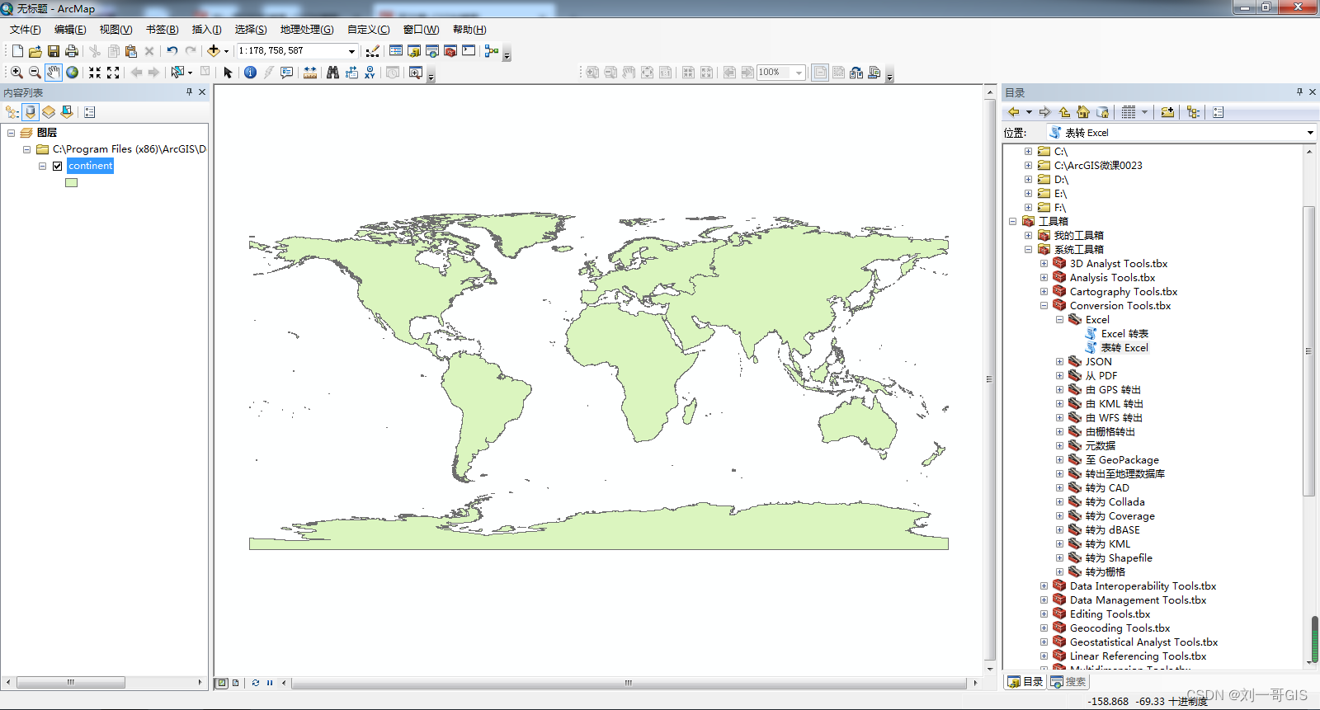Select the Zoom Out tool
Viewport: 1320px width, 710px height.
[x=35, y=73]
